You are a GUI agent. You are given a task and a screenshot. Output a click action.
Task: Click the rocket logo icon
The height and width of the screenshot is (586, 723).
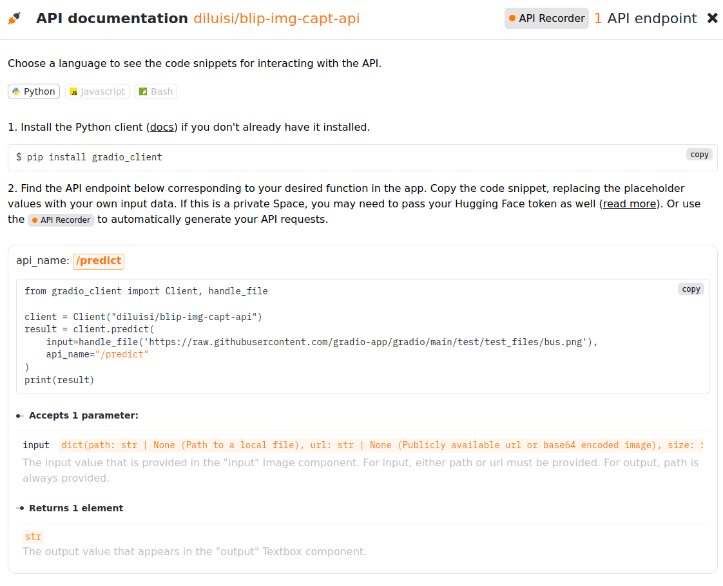click(x=14, y=19)
